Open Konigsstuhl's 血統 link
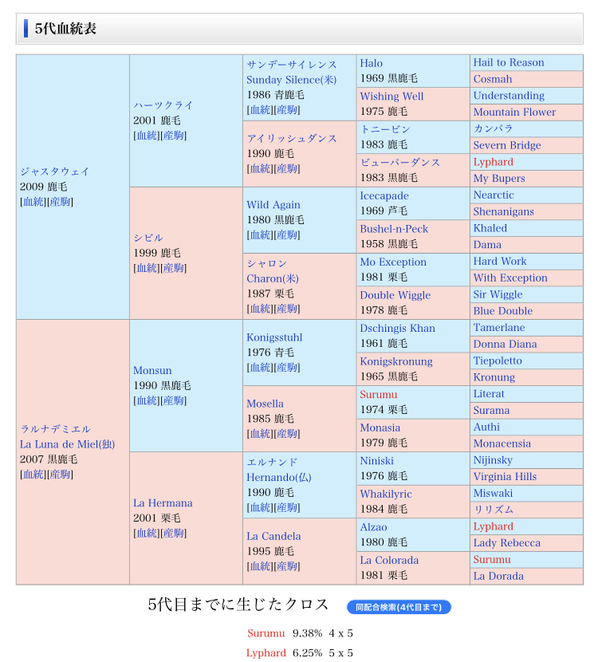The width and height of the screenshot is (598, 662). pos(260,368)
